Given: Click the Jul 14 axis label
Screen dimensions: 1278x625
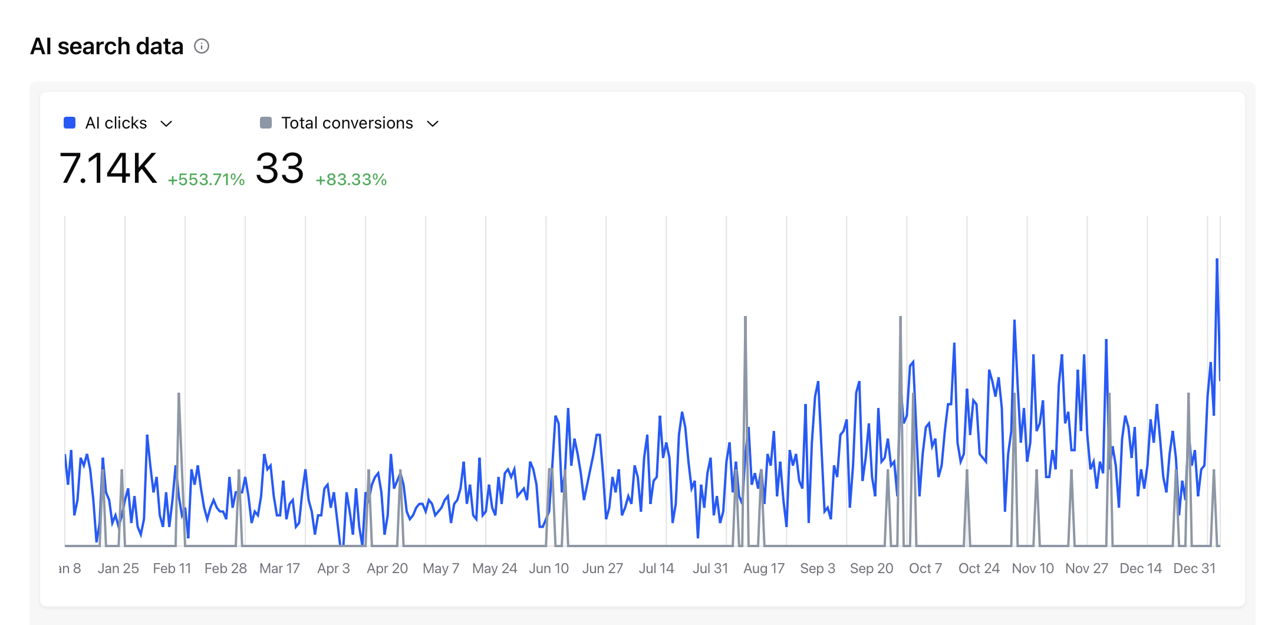Looking at the screenshot, I should 657,568.
